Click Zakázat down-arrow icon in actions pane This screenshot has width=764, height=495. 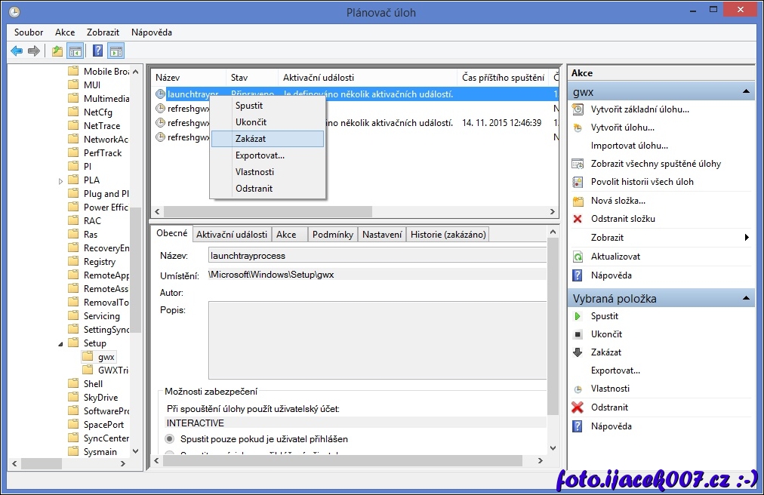pyautogui.click(x=578, y=352)
